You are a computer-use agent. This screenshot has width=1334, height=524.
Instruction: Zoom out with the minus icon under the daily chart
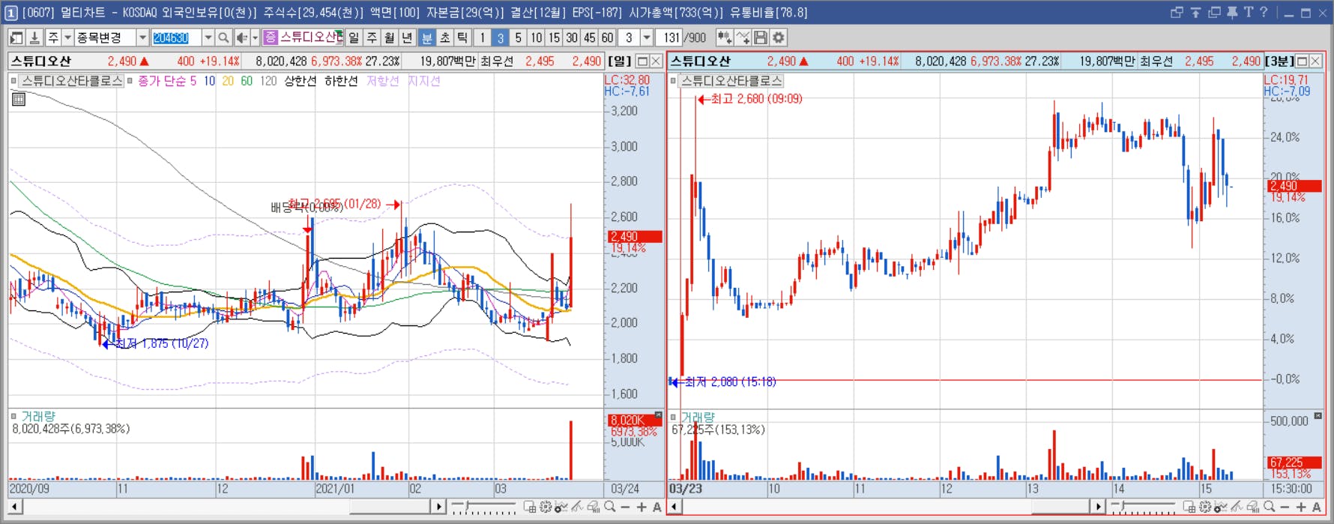[x=626, y=508]
